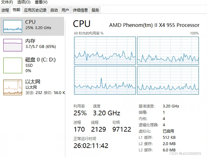Switch to the 应用历史记录 tab
Viewport: 207px width, 157px height.
tap(35, 10)
